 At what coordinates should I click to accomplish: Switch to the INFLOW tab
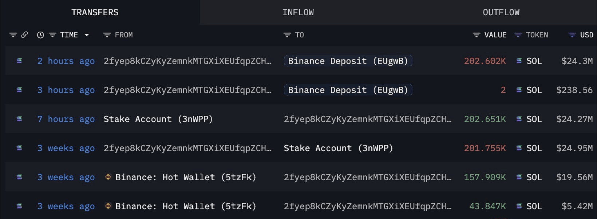(x=298, y=12)
